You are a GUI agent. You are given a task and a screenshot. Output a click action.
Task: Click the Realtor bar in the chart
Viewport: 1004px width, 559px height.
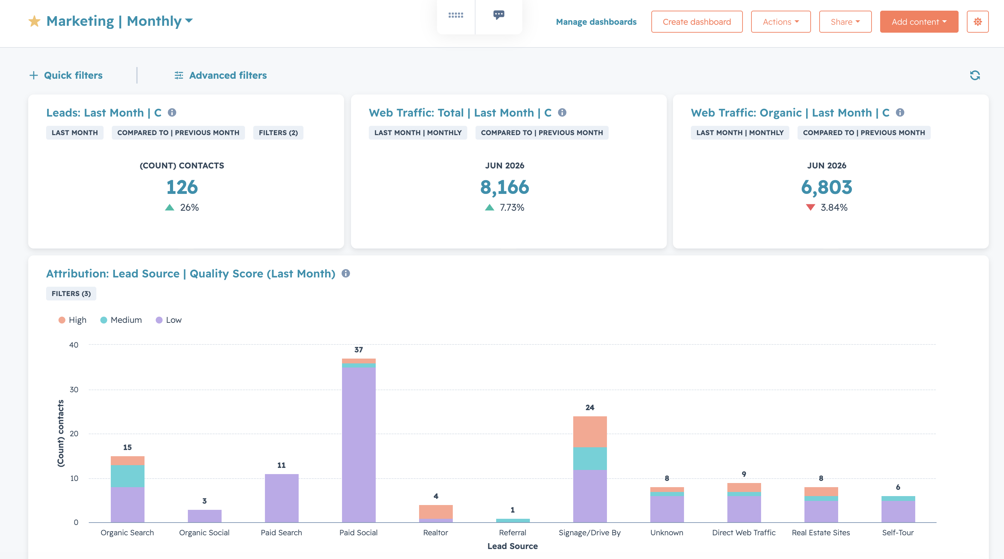coord(436,514)
